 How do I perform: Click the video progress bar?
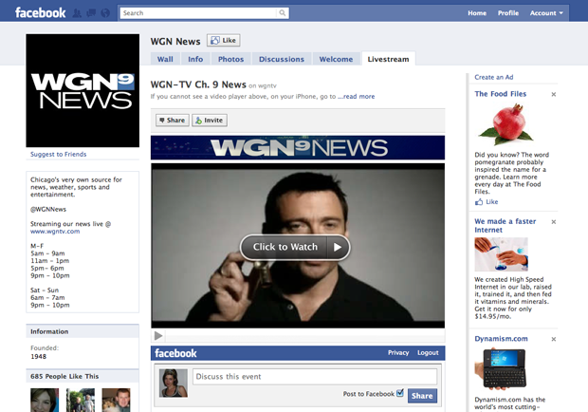[304, 335]
